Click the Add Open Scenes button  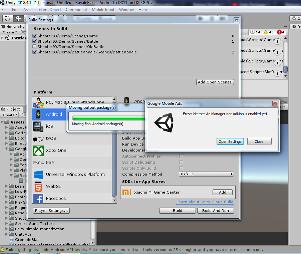pyautogui.click(x=215, y=82)
